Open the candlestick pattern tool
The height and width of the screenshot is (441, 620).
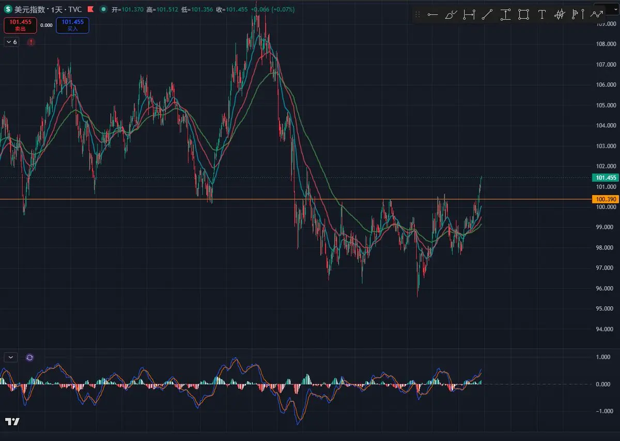(x=560, y=15)
